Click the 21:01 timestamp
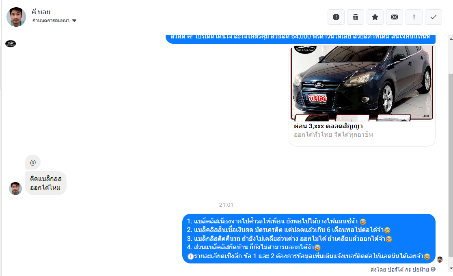Image resolution: width=453 pixels, height=276 pixels. (226, 205)
